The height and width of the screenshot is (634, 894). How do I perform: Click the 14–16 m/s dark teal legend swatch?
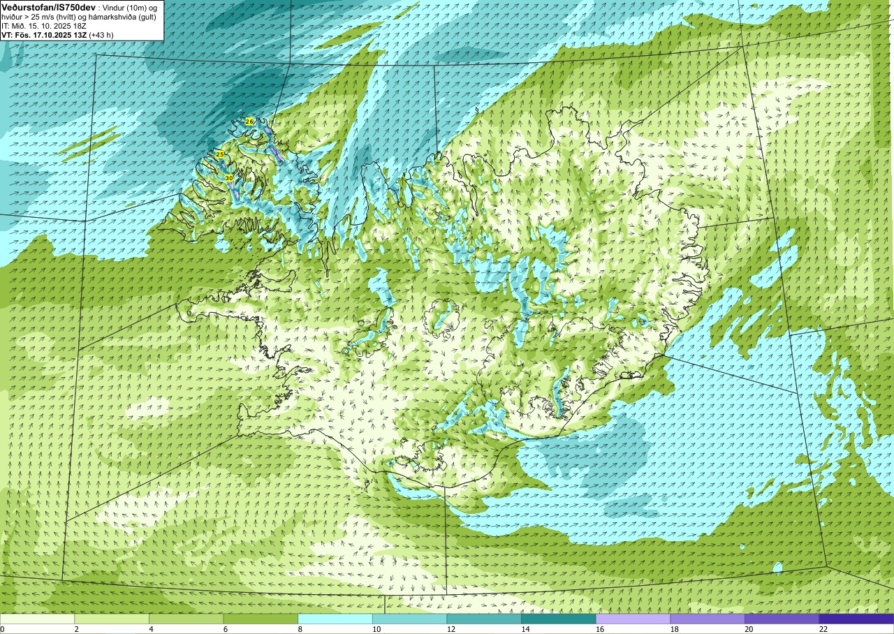(x=559, y=619)
